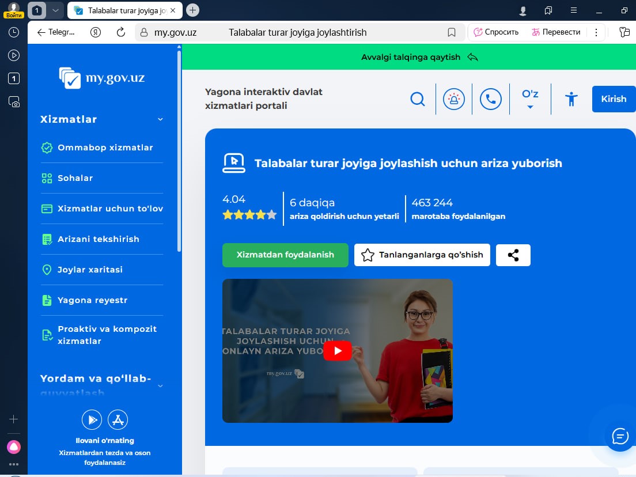Add service to favorites with Tanlanganlarga qo'shish

(422, 255)
